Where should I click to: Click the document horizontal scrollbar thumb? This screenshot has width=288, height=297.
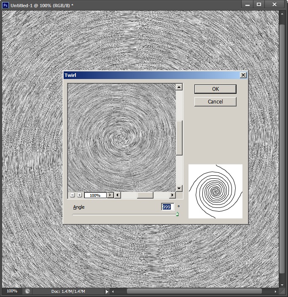(x=194, y=292)
